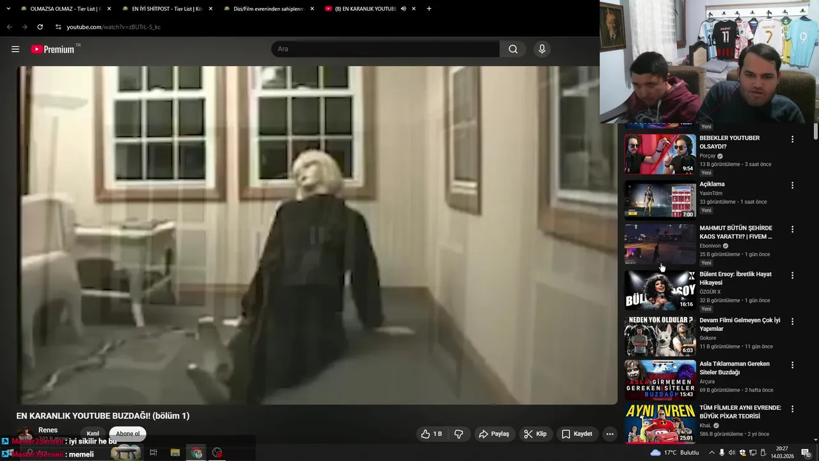The image size is (819, 461).
Task: Open options menu for Bülent Ersoy video
Action: [x=792, y=275]
